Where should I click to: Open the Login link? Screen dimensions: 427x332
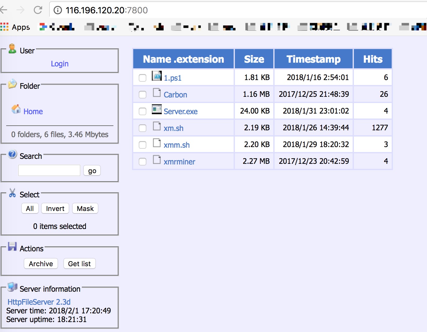(59, 64)
